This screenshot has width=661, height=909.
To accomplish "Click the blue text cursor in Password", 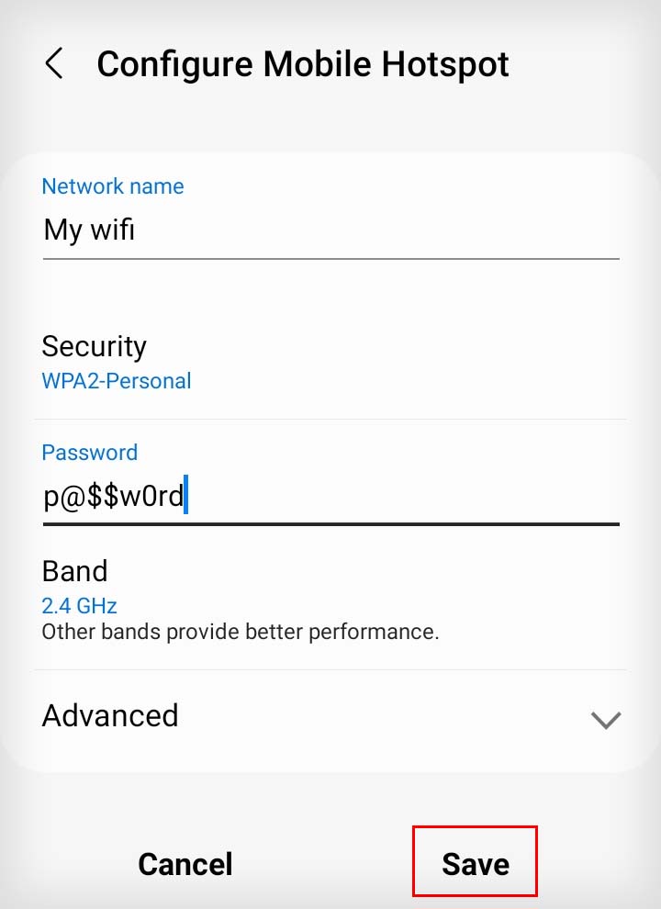I will pos(185,494).
